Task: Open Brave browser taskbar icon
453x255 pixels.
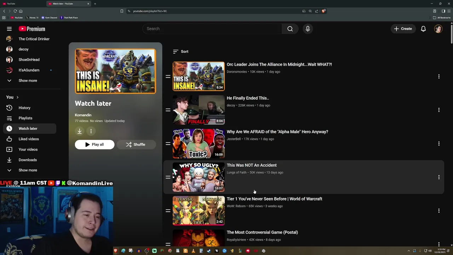Action: tap(115, 251)
